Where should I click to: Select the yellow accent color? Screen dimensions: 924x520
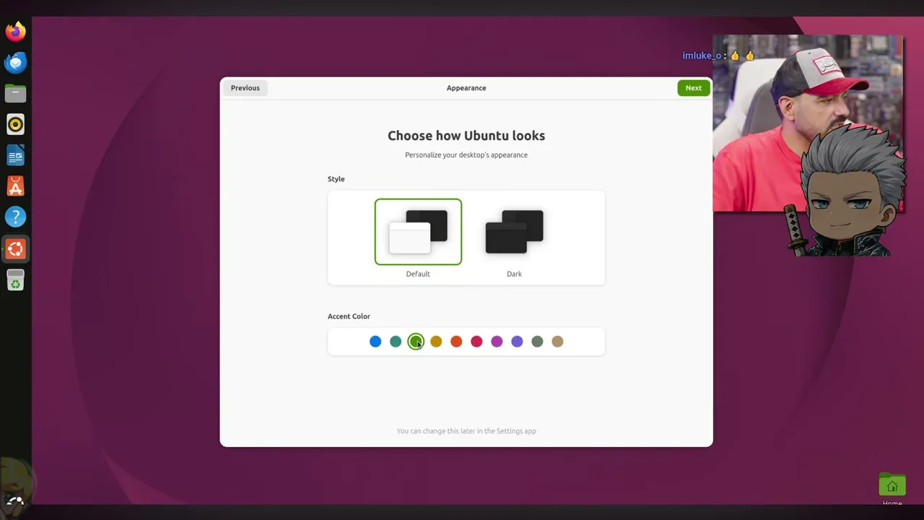[436, 342]
